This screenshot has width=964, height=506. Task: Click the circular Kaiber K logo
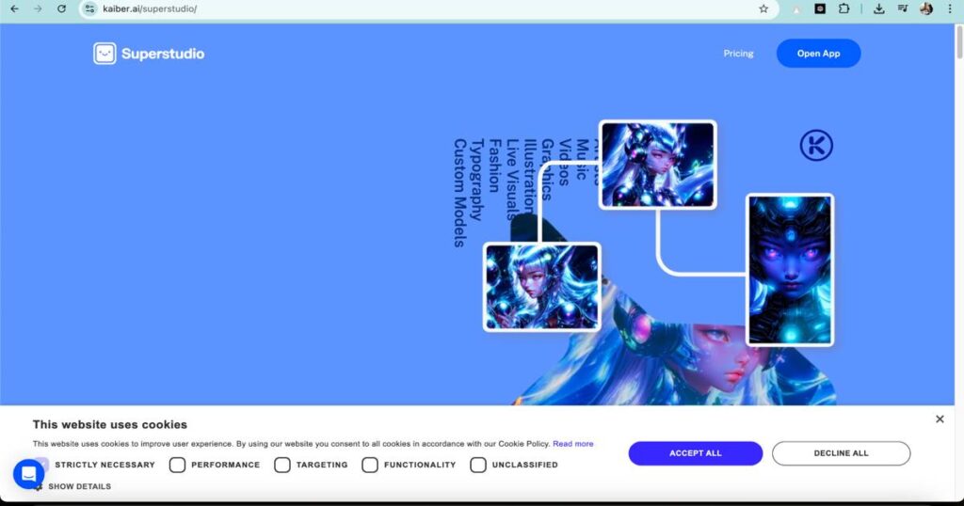[x=816, y=146]
